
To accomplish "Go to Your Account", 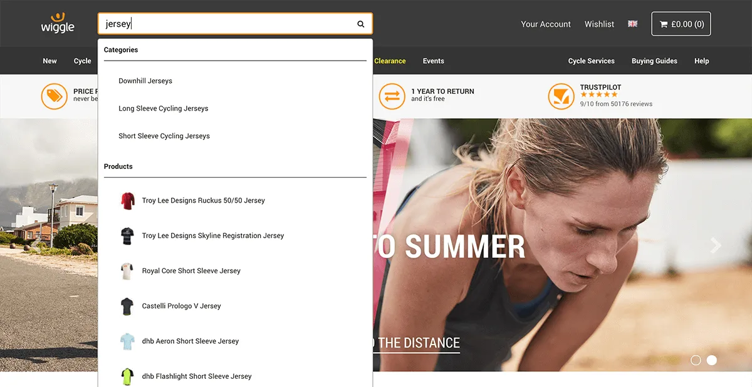I will point(546,24).
